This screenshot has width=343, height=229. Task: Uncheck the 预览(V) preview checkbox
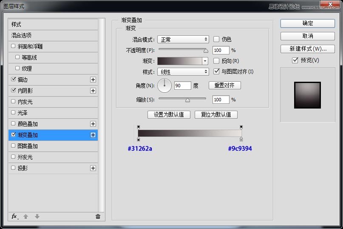[295, 60]
